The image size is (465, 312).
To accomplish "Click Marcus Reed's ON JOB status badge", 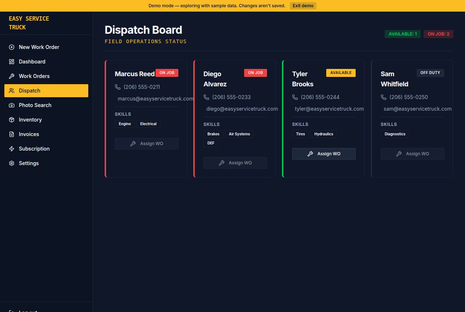I will tap(167, 73).
